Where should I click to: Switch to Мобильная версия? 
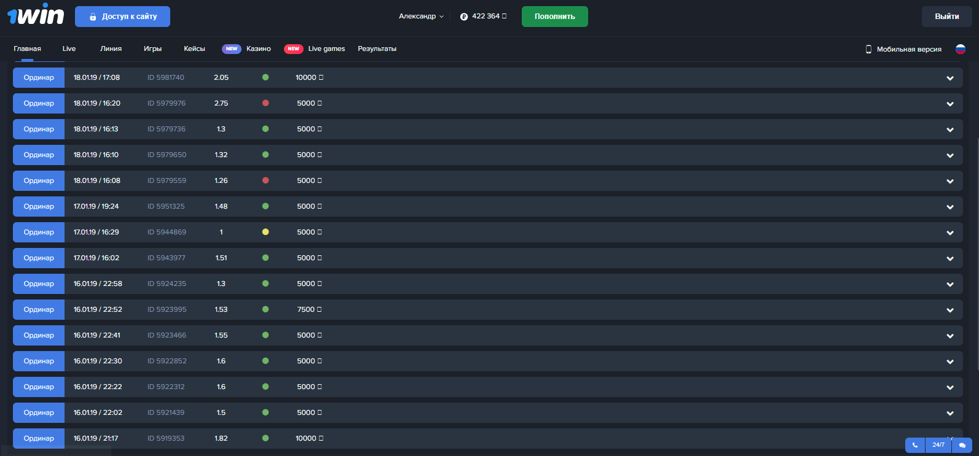click(909, 49)
